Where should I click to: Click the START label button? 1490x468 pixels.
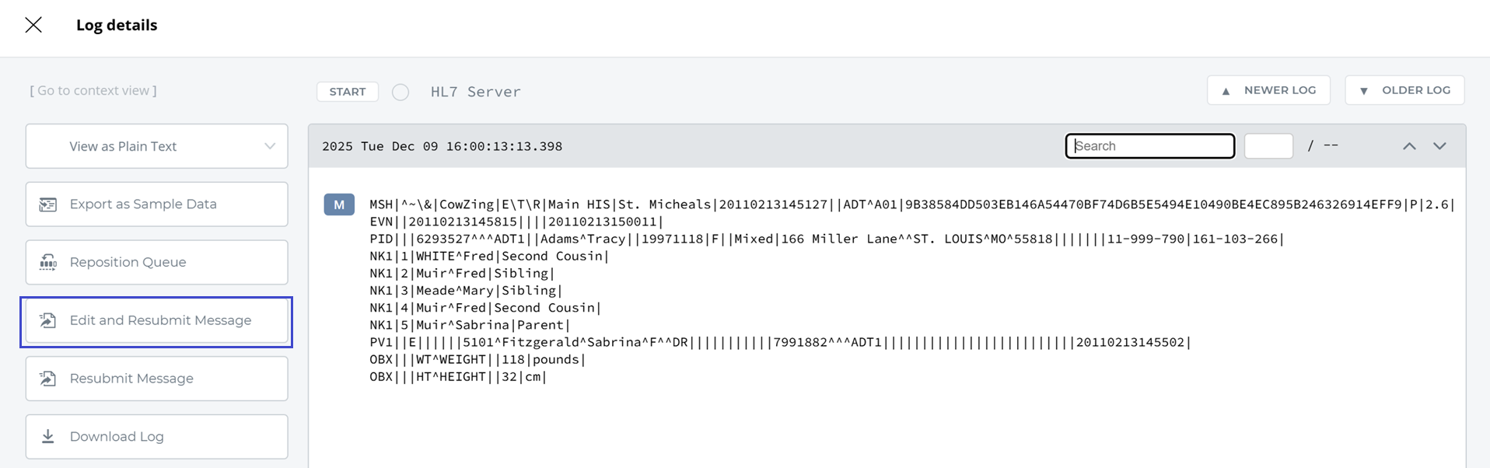click(348, 92)
